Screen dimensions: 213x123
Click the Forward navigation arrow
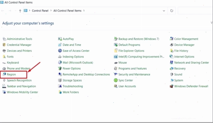[x=10, y=11]
